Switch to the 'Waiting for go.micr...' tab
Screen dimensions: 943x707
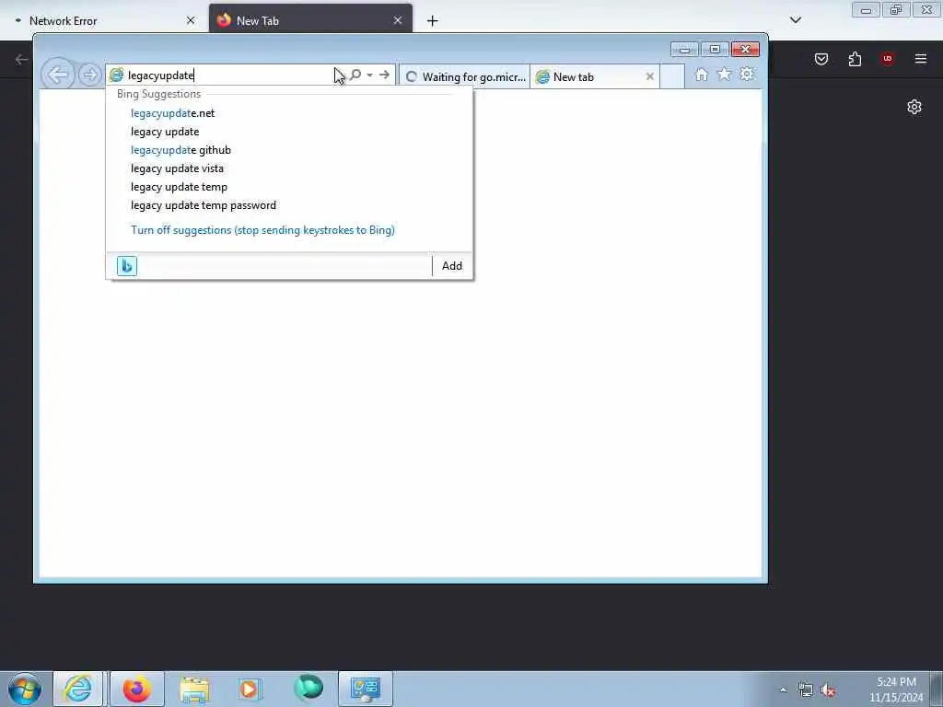pos(464,77)
